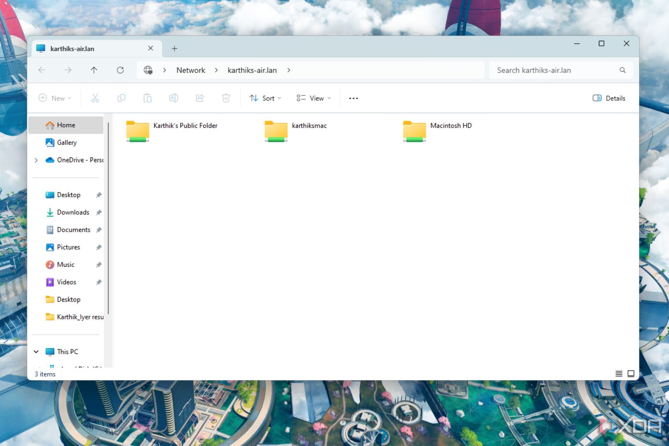Refresh the karthiks-air.lan folder view

[x=120, y=70]
